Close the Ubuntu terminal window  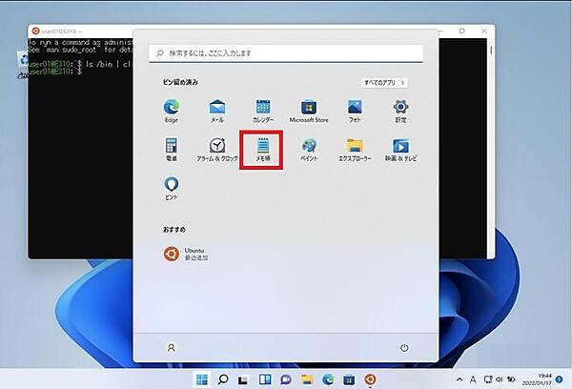(484, 31)
